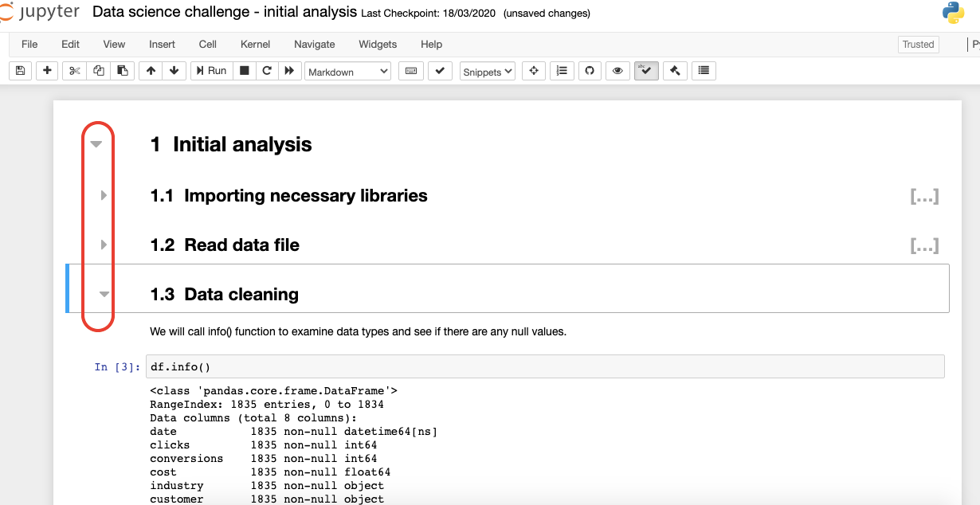Open the Snippets selector
The height and width of the screenshot is (505, 980).
[x=487, y=71]
